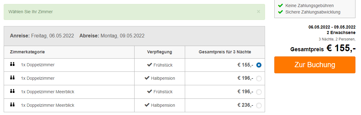Click the '1x Doppelzimmer Meerblick' Halbpension row text
Viewport: 361px width, 115px height.
pos(48,105)
